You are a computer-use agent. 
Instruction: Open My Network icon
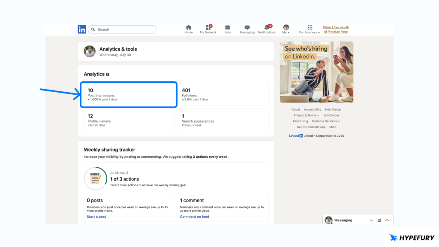208,27
